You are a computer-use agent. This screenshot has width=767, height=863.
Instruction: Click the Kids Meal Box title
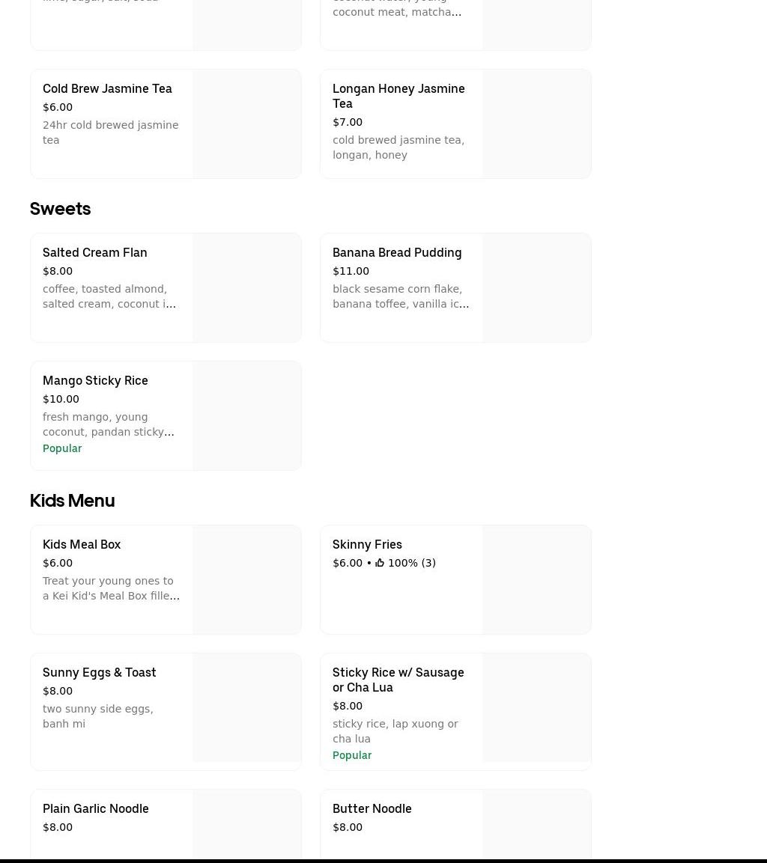tap(82, 544)
